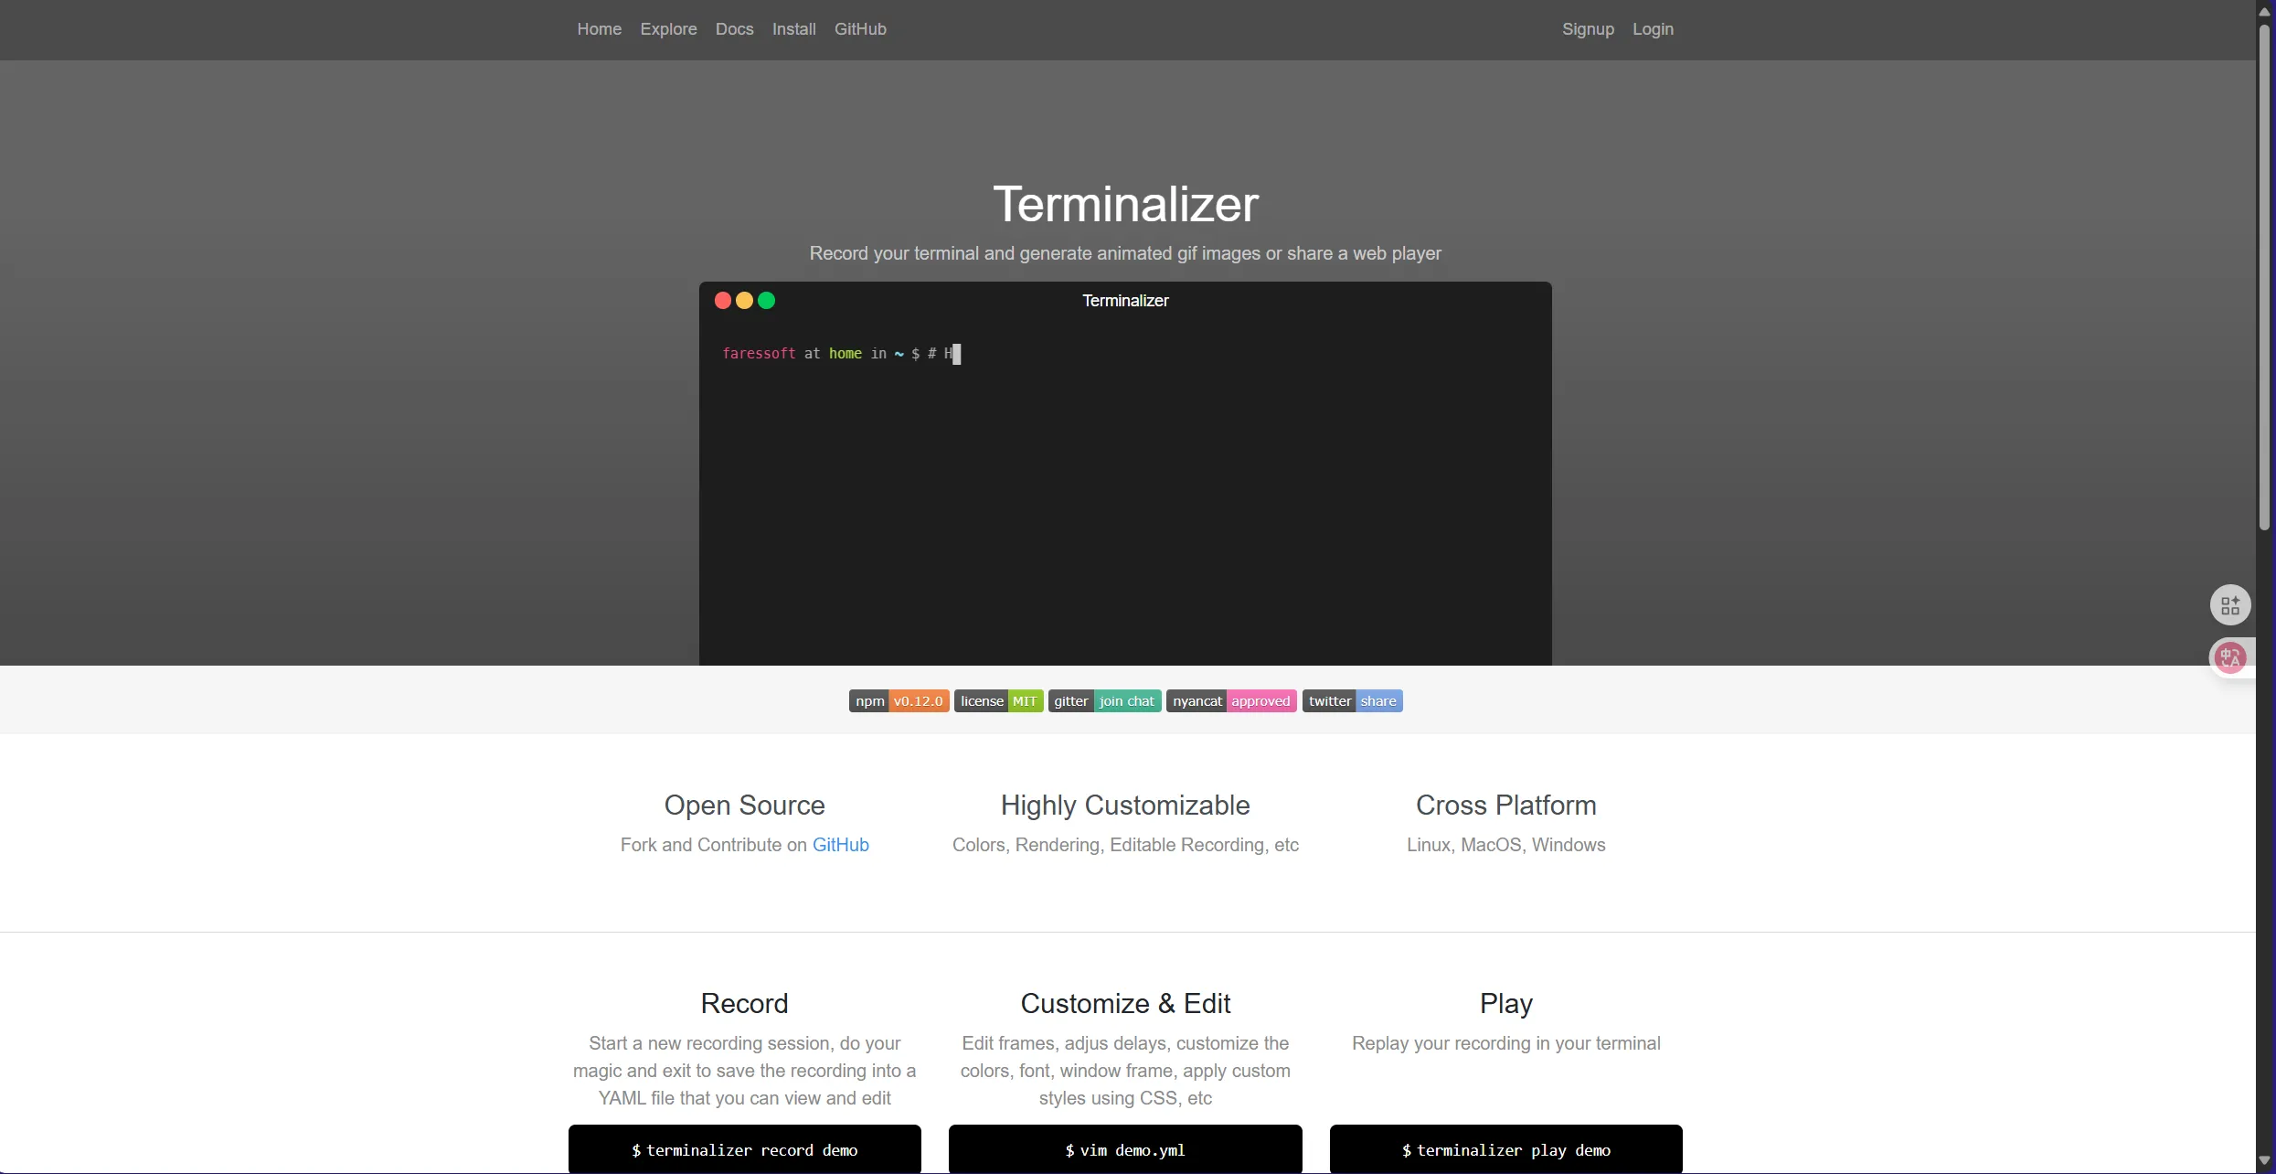Click the Signup link
The image size is (2276, 1174).
pos(1588,29)
